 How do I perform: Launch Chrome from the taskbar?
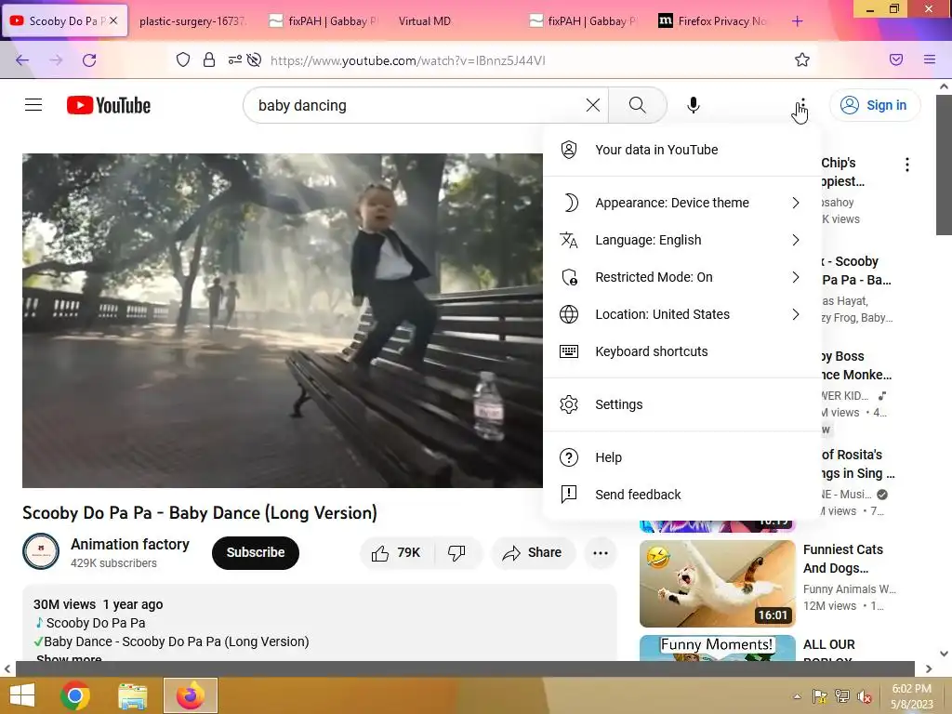[75, 695]
